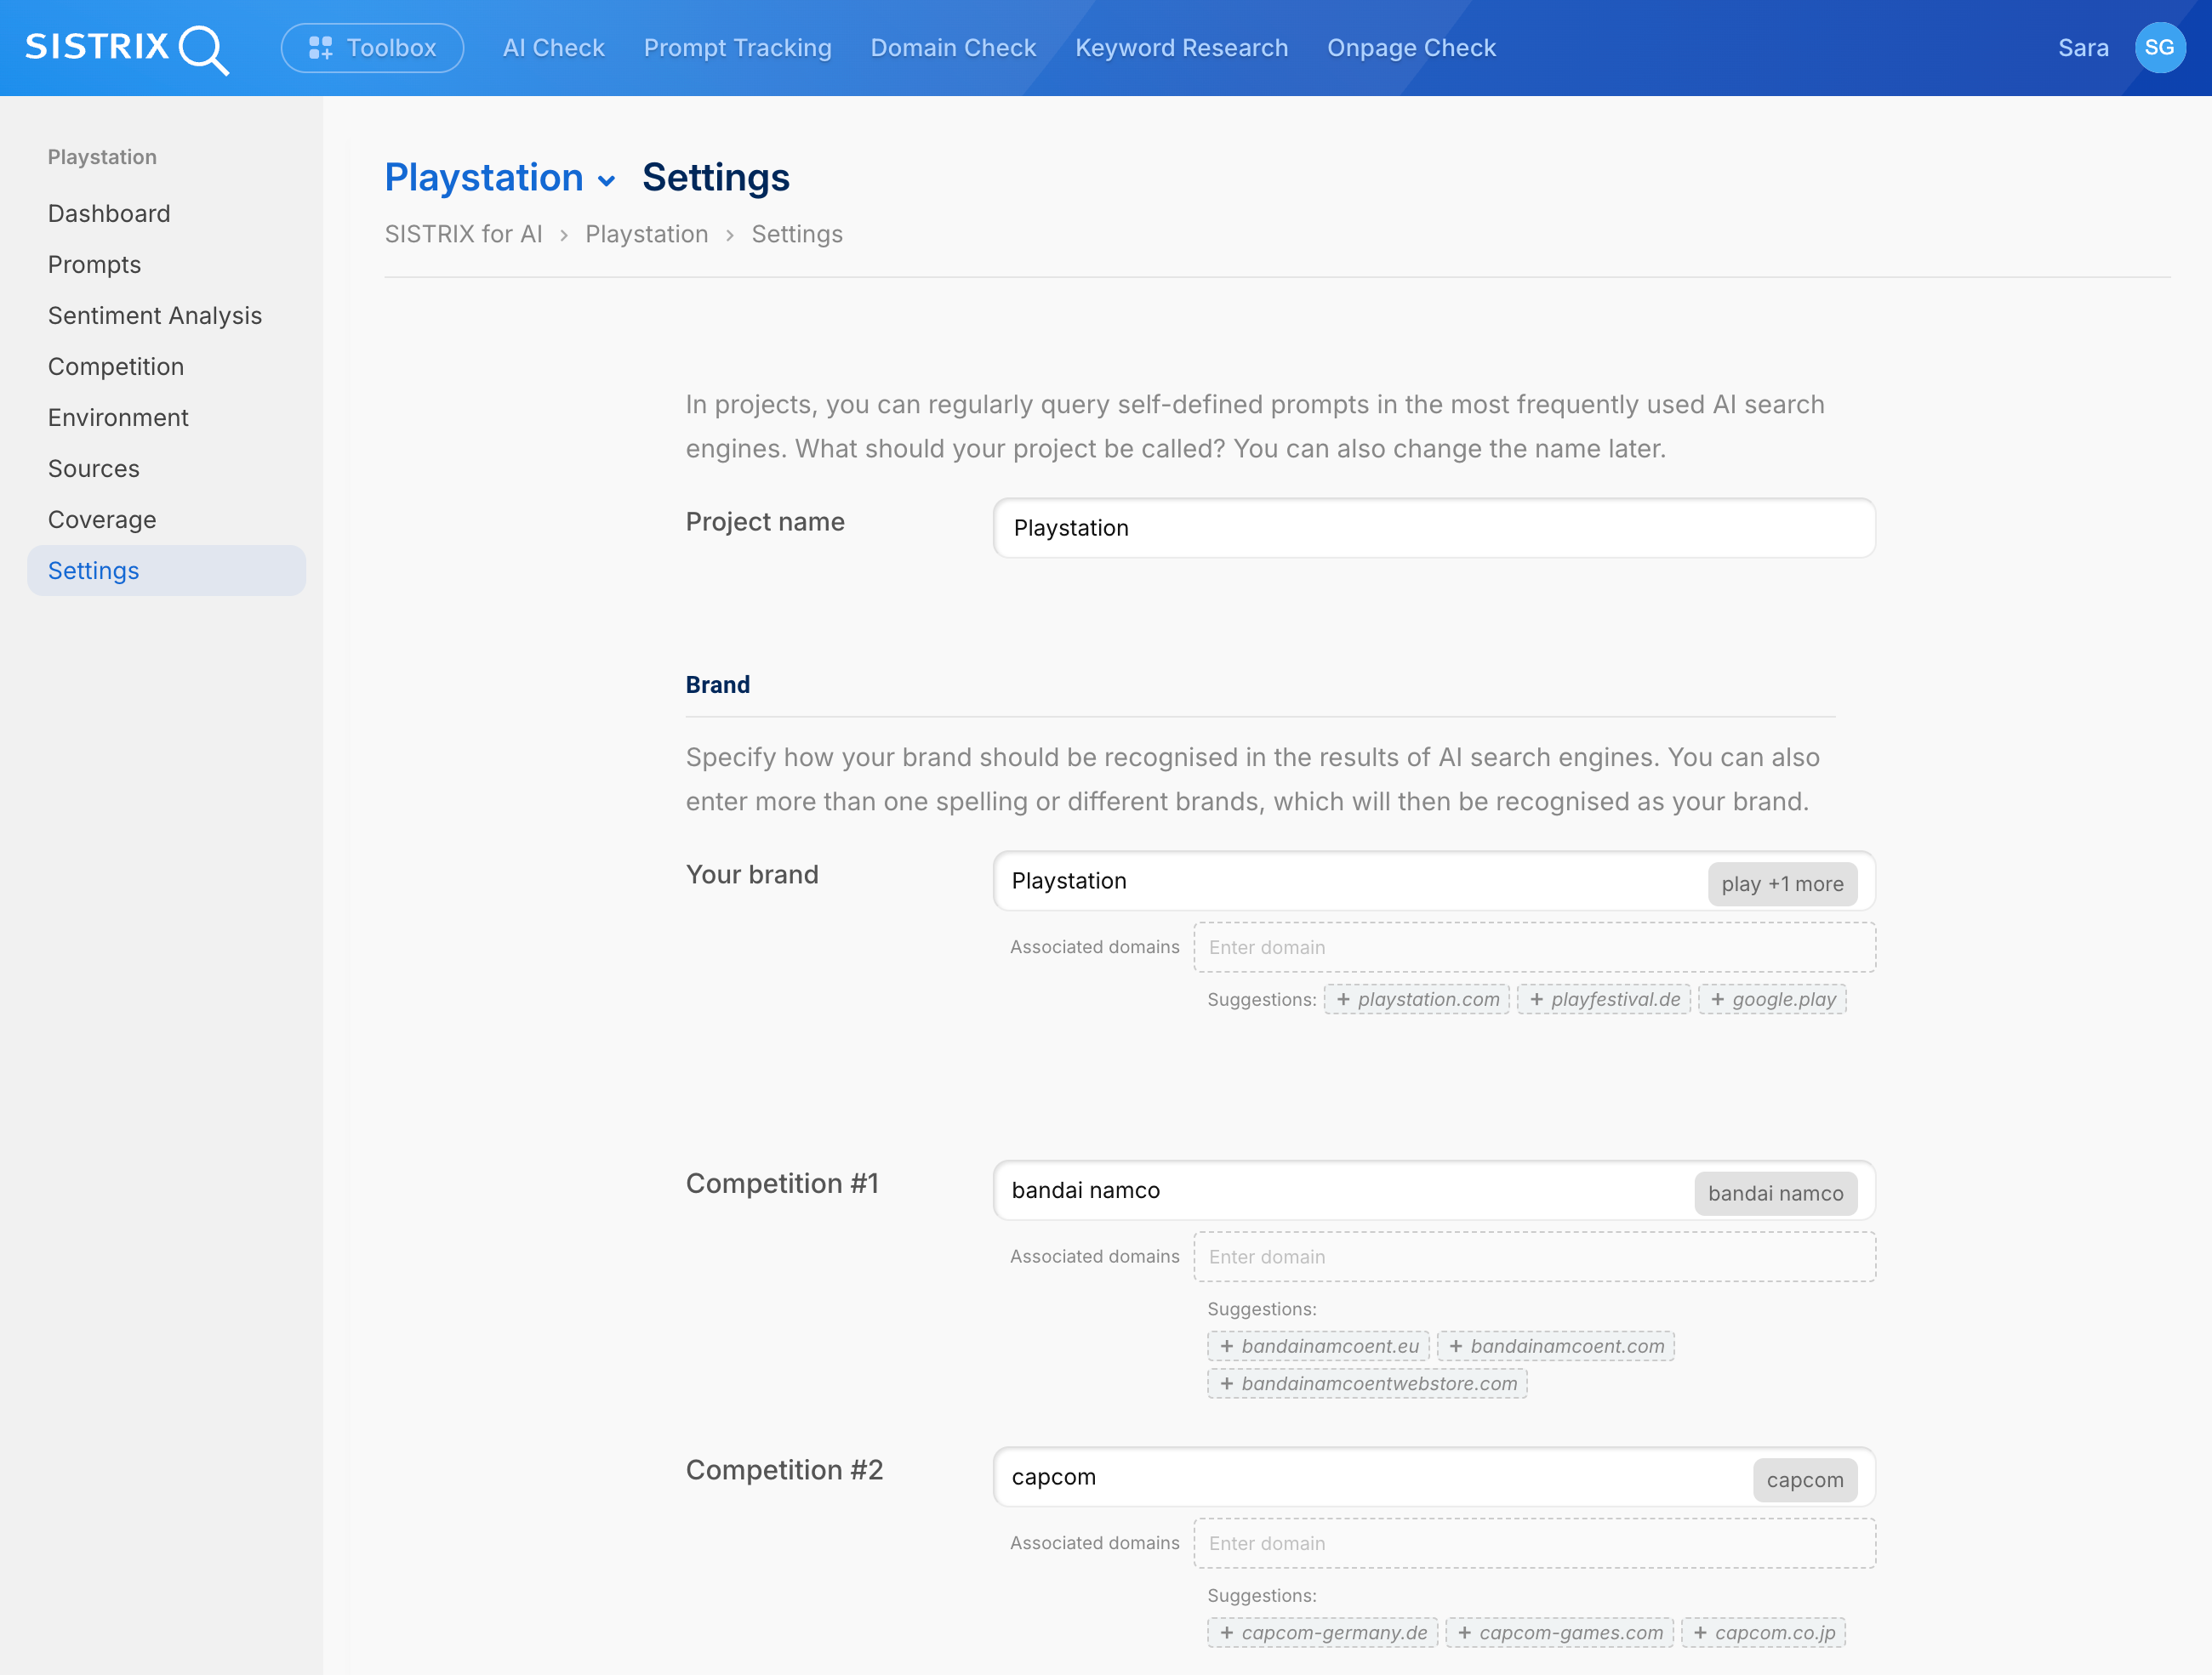Add google.play from suggestions
2212x1675 pixels.
1772,998
